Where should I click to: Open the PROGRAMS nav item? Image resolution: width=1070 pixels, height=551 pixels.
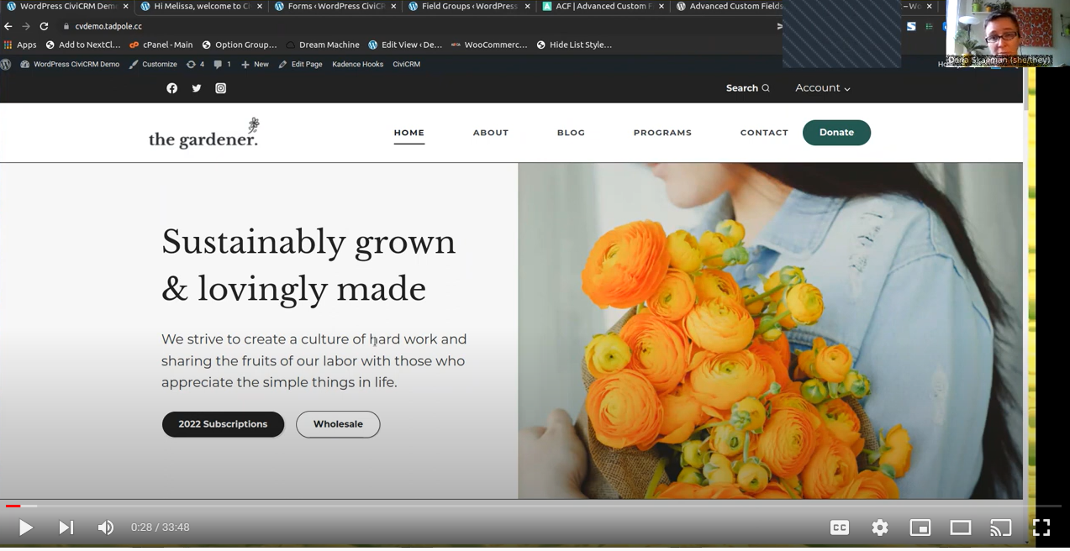(662, 133)
